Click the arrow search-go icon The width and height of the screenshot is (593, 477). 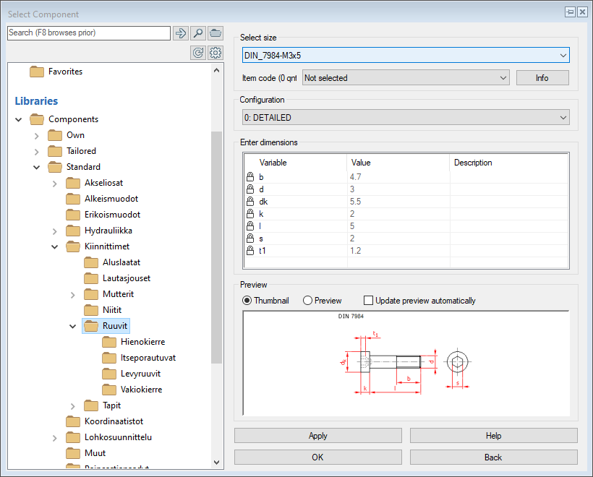[x=181, y=33]
